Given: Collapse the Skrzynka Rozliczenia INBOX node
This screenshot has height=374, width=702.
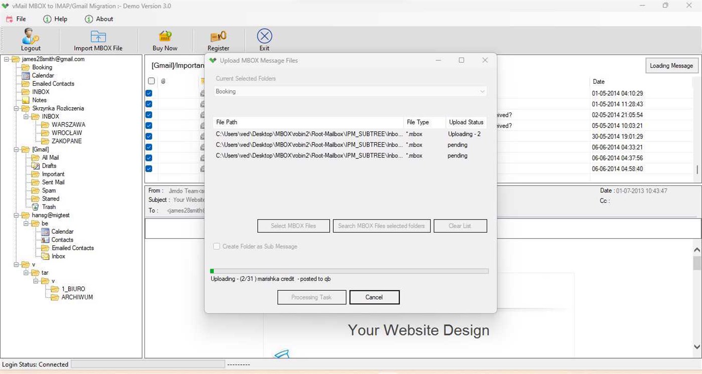Looking at the screenshot, I should [25, 116].
